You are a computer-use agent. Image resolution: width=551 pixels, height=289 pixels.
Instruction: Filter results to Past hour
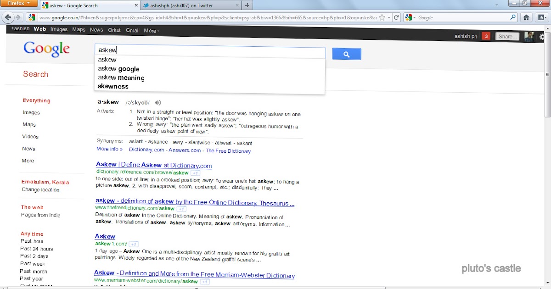click(x=32, y=241)
